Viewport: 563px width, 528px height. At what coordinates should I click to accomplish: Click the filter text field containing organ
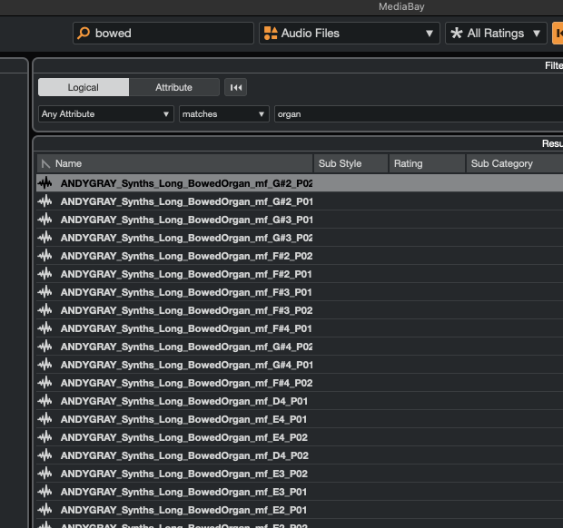pos(419,114)
